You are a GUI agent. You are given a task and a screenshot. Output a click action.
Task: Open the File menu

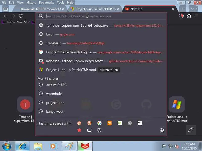4,3
